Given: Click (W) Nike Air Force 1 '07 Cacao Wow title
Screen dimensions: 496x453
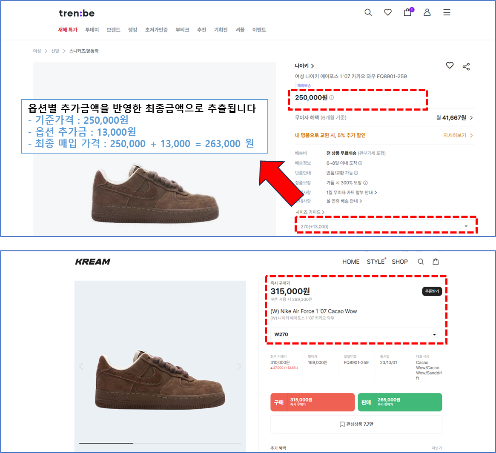Looking at the screenshot, I should tap(313, 311).
